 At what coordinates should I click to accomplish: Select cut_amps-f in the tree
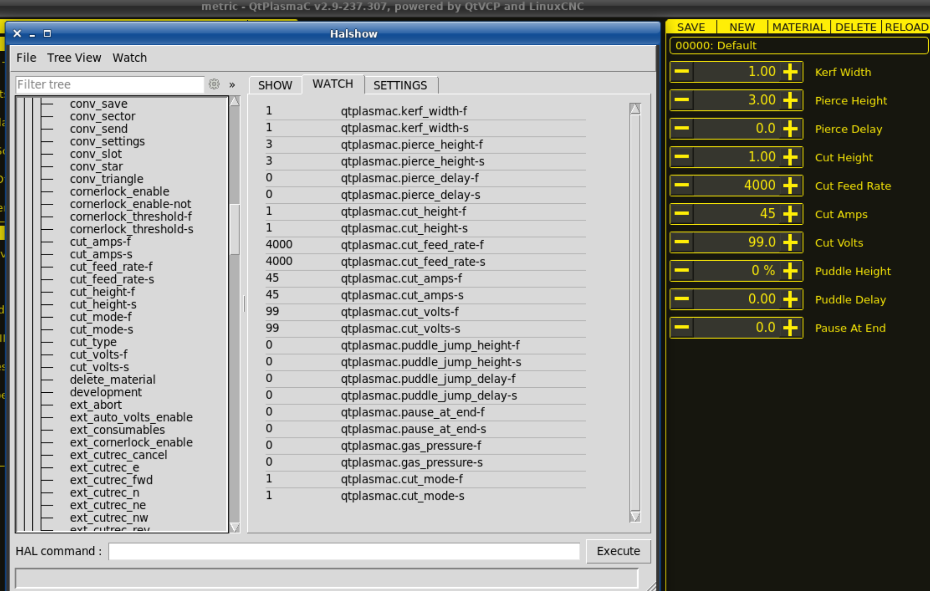tap(101, 241)
